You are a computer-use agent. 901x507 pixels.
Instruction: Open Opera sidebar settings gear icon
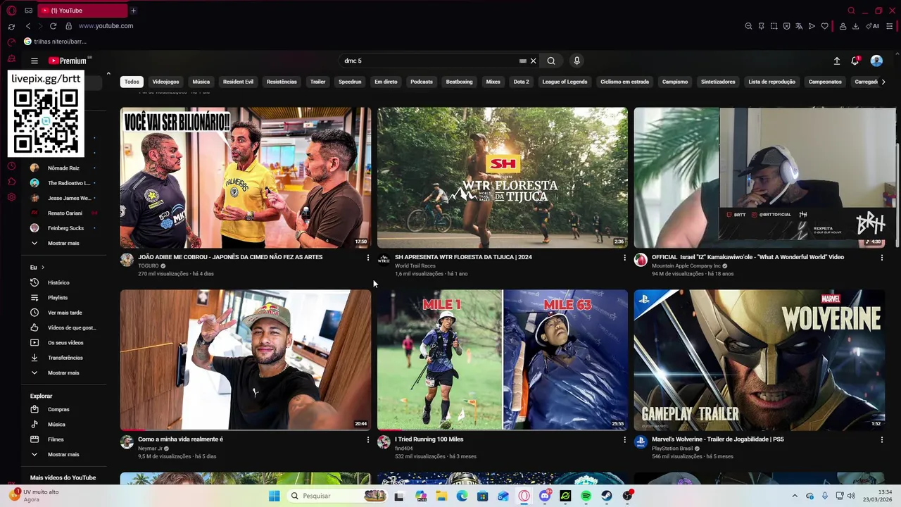(x=11, y=197)
